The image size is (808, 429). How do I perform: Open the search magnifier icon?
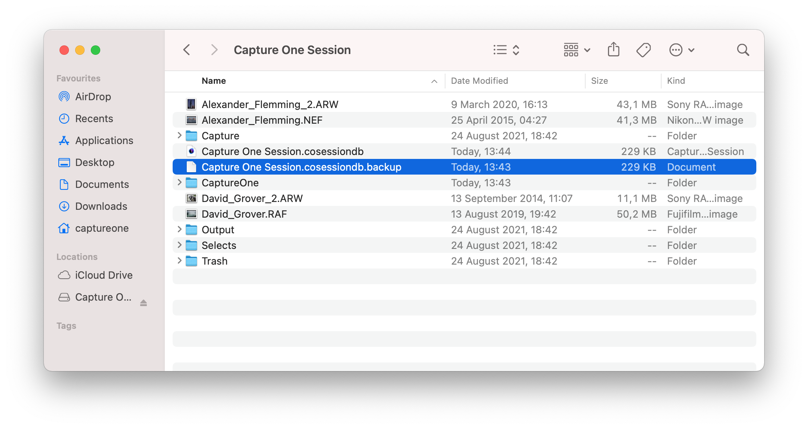(743, 50)
